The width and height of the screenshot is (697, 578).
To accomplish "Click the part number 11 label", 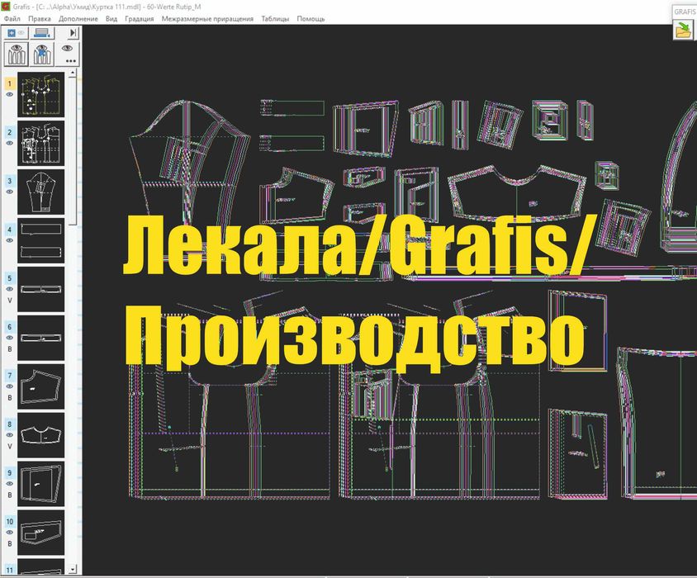I will point(10,570).
